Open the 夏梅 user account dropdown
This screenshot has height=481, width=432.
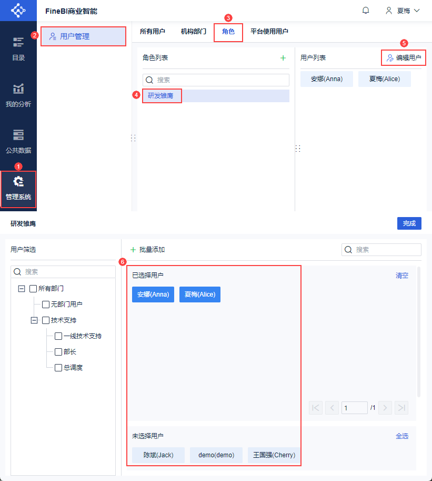click(x=403, y=11)
